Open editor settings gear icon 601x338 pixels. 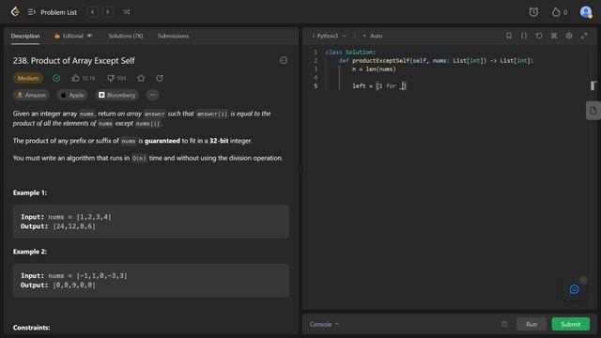(x=569, y=36)
